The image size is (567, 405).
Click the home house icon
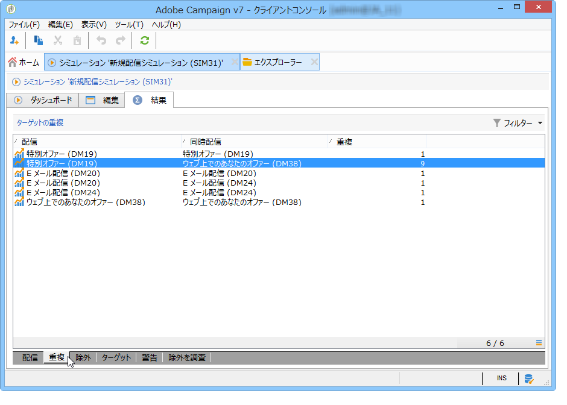click(x=12, y=63)
